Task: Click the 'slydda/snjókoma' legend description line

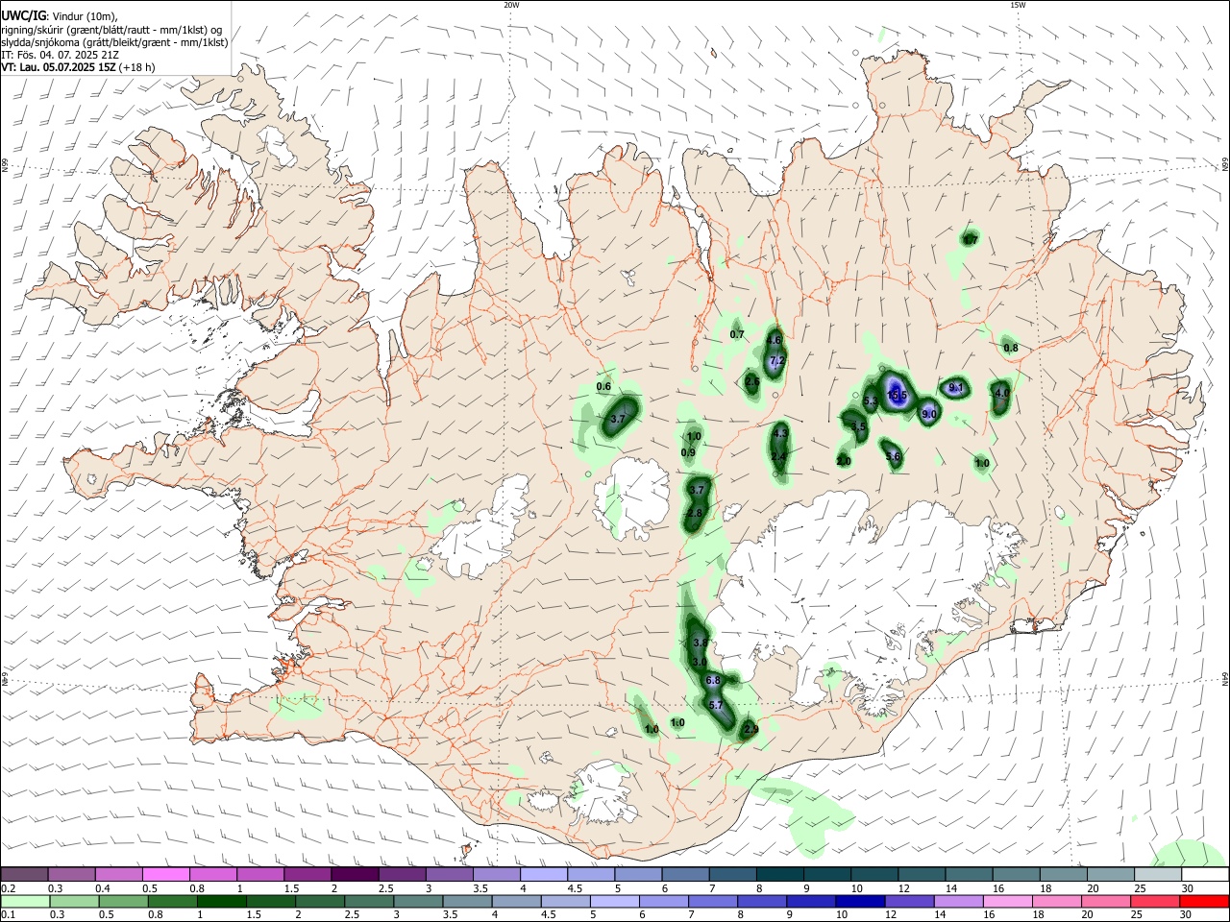Action: (x=114, y=42)
